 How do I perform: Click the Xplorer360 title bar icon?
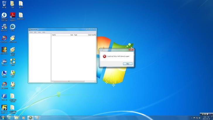point(30,29)
